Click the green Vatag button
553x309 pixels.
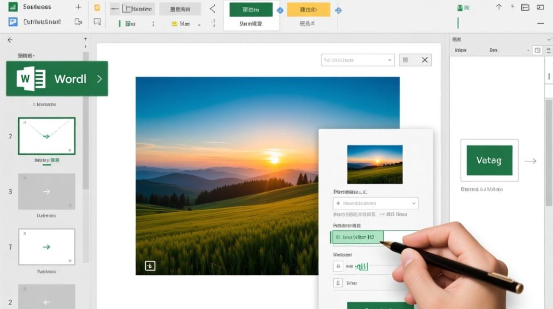pos(490,160)
